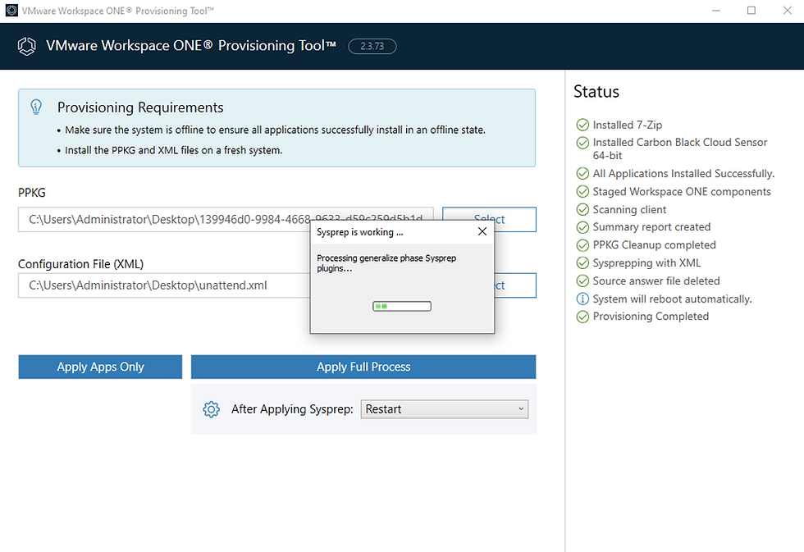
Task: Click the Configuration File XML path field
Action: pyautogui.click(x=164, y=285)
